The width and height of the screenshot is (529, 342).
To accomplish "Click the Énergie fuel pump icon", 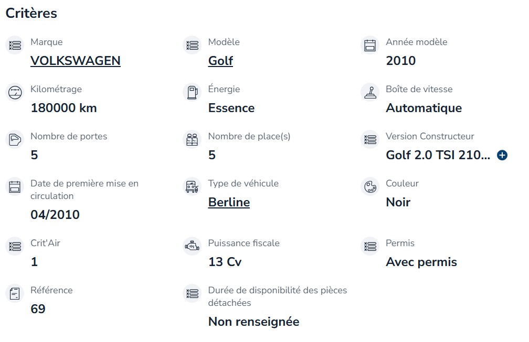I will (x=192, y=92).
